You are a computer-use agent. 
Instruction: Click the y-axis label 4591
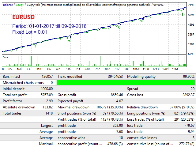(191, 24)
